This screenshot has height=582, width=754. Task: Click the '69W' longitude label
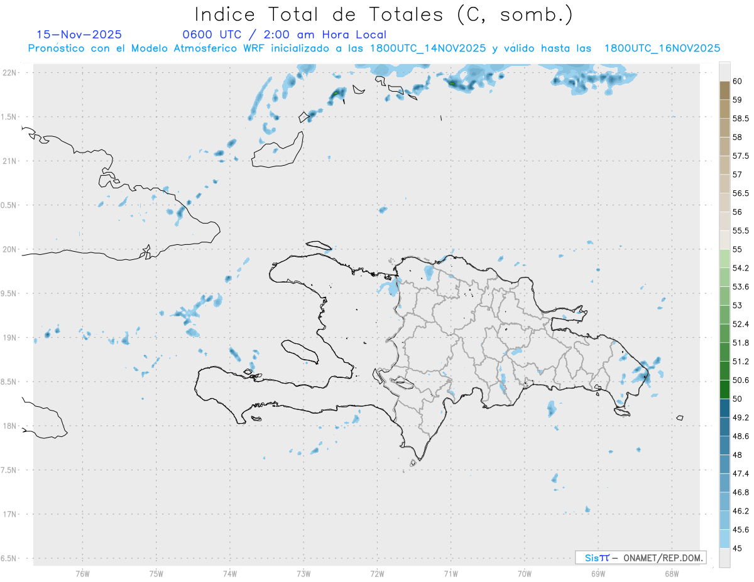(598, 574)
